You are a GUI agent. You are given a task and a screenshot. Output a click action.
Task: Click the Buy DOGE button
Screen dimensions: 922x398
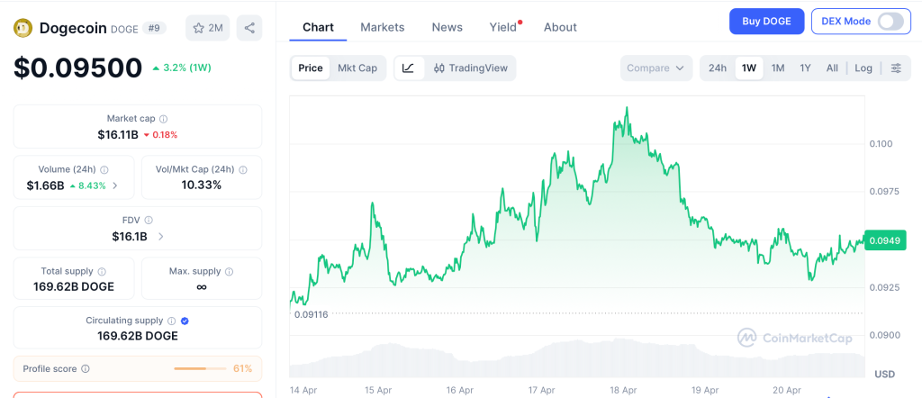tap(766, 22)
